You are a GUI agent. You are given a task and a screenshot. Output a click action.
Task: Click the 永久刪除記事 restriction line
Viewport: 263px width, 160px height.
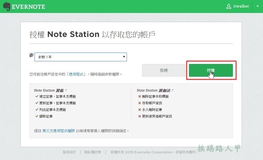(x=152, y=110)
